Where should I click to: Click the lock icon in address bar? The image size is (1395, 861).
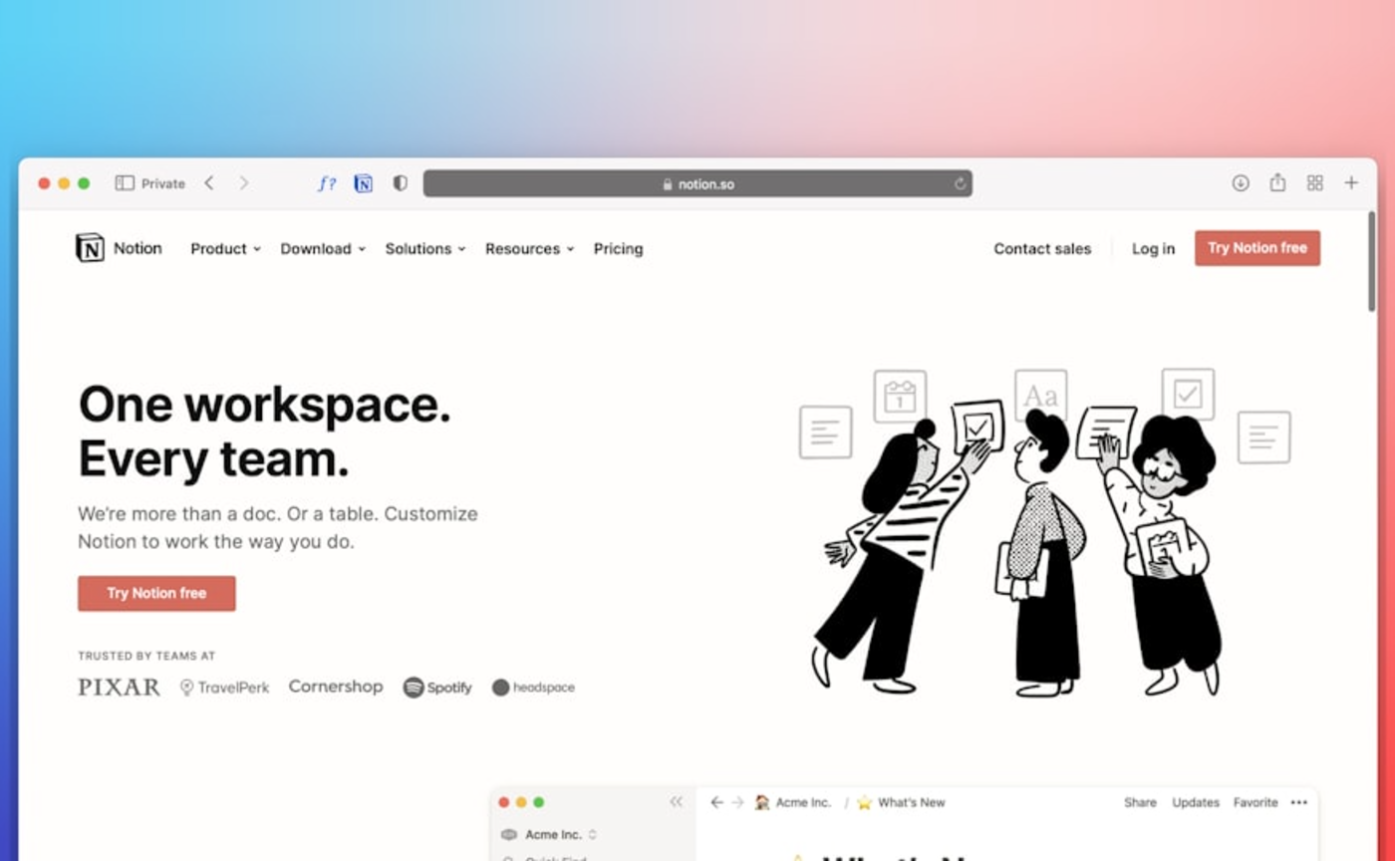click(668, 184)
